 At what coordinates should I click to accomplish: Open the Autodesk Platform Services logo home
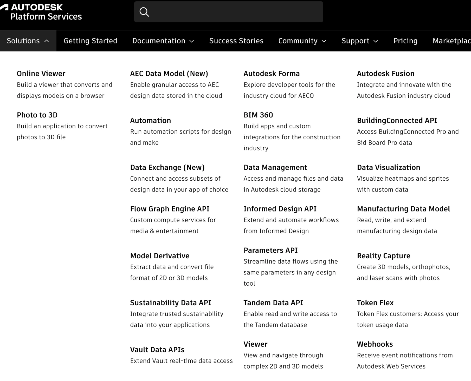(41, 12)
